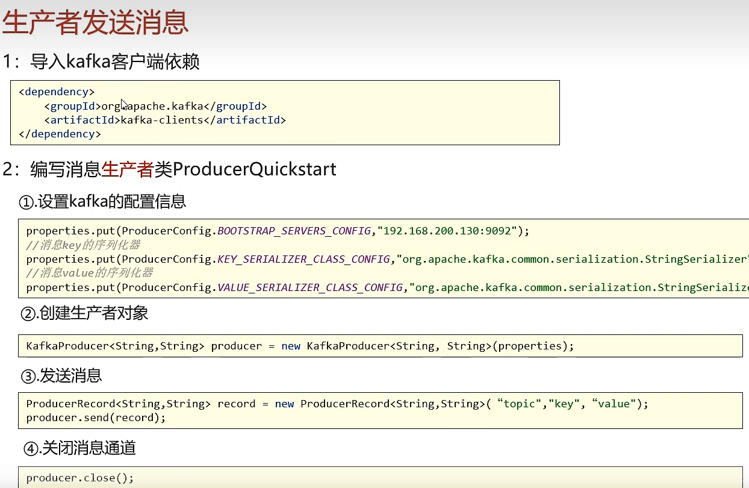This screenshot has height=488, width=749.
Task: Select the "new KafkaProducer<String, String>(properties)" line
Action: [300, 346]
